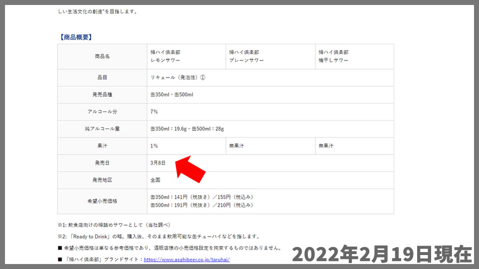Viewport: 479px width, 269px height.
Task: Select the 缶350ml・缶500ml value
Action: pyautogui.click(x=172, y=95)
